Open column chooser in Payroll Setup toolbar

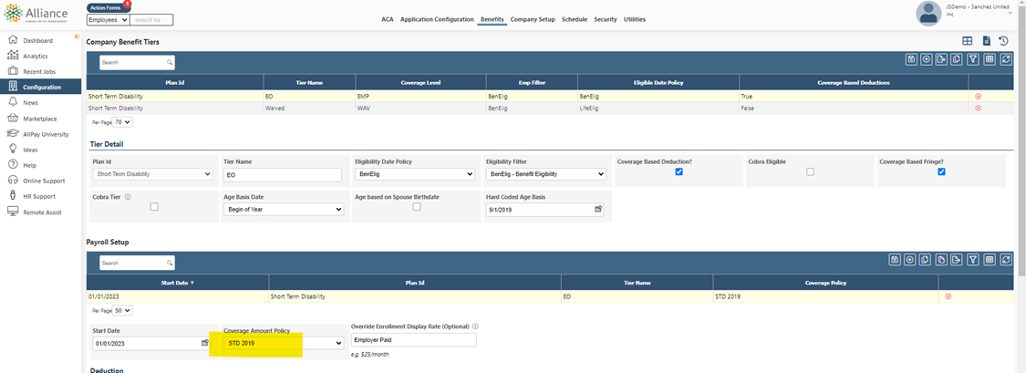point(990,260)
